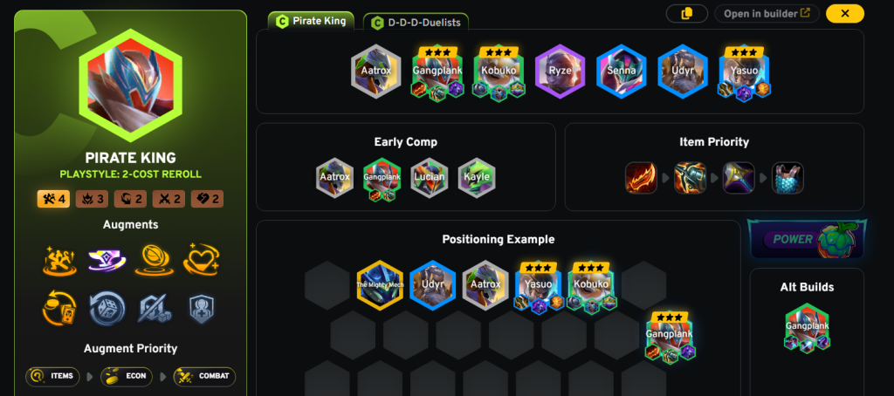
Task: Click the ECON augment priority pill
Action: (127, 376)
